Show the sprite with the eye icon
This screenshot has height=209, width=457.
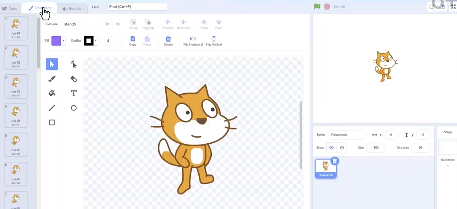click(x=331, y=148)
